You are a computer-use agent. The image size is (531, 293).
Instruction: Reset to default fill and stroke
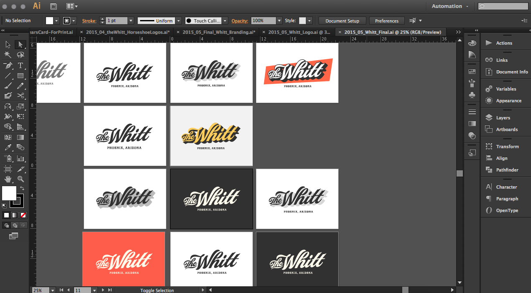tap(4, 205)
